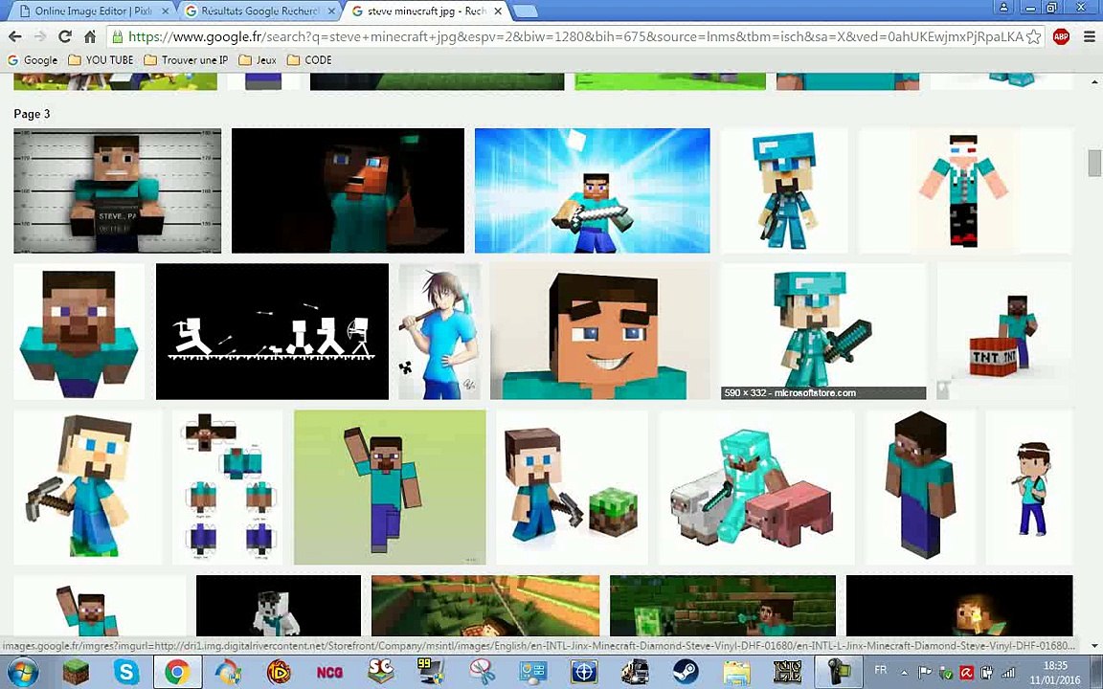Open the browser home page icon
The image size is (1103, 689).
[x=90, y=36]
